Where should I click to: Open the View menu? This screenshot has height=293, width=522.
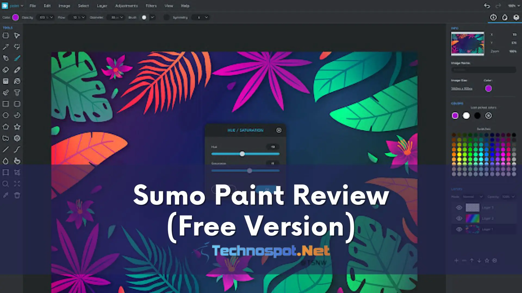coord(169,6)
